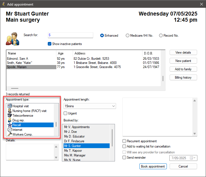Click the Internet clock icon

click(10, 130)
